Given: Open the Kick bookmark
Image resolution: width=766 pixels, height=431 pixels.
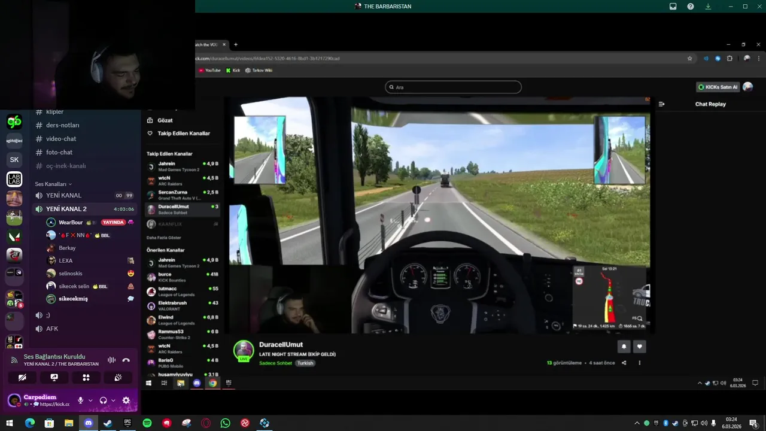Looking at the screenshot, I should pos(233,70).
